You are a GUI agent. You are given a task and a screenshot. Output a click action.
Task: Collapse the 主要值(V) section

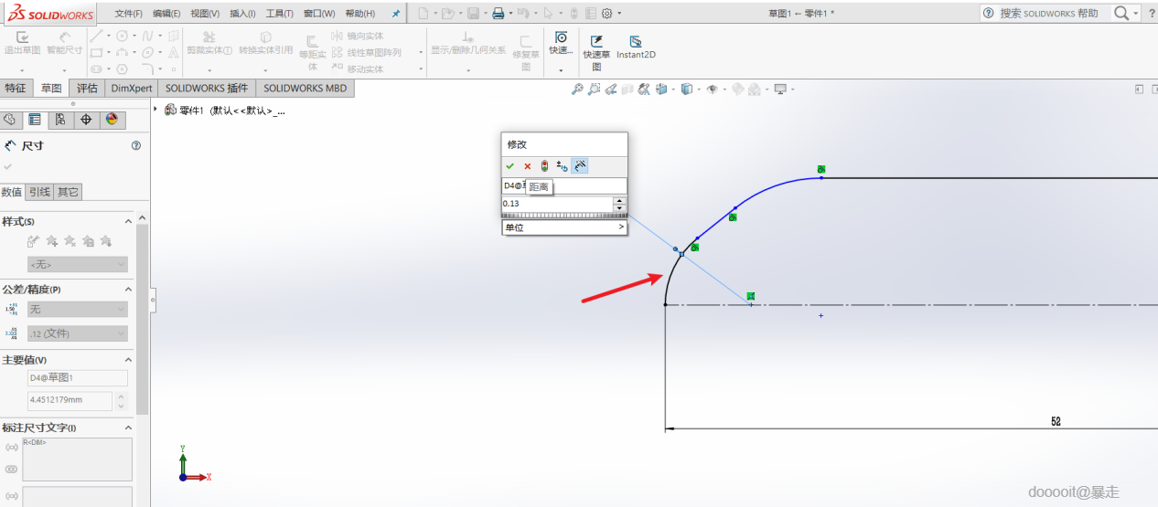pyautogui.click(x=128, y=360)
